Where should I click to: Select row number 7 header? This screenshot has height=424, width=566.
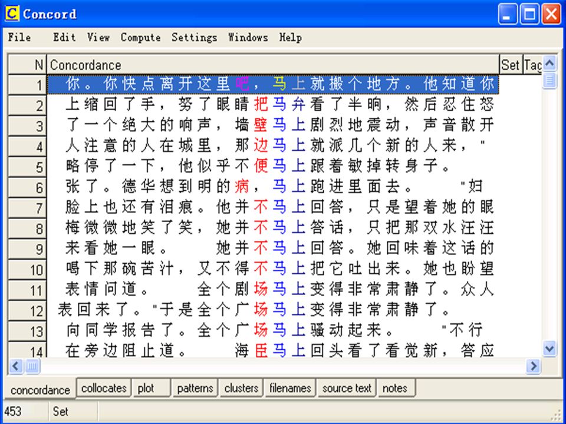27,208
